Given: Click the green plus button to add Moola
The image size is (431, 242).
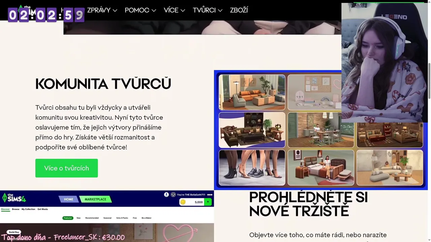Looking at the screenshot, I should point(208,202).
